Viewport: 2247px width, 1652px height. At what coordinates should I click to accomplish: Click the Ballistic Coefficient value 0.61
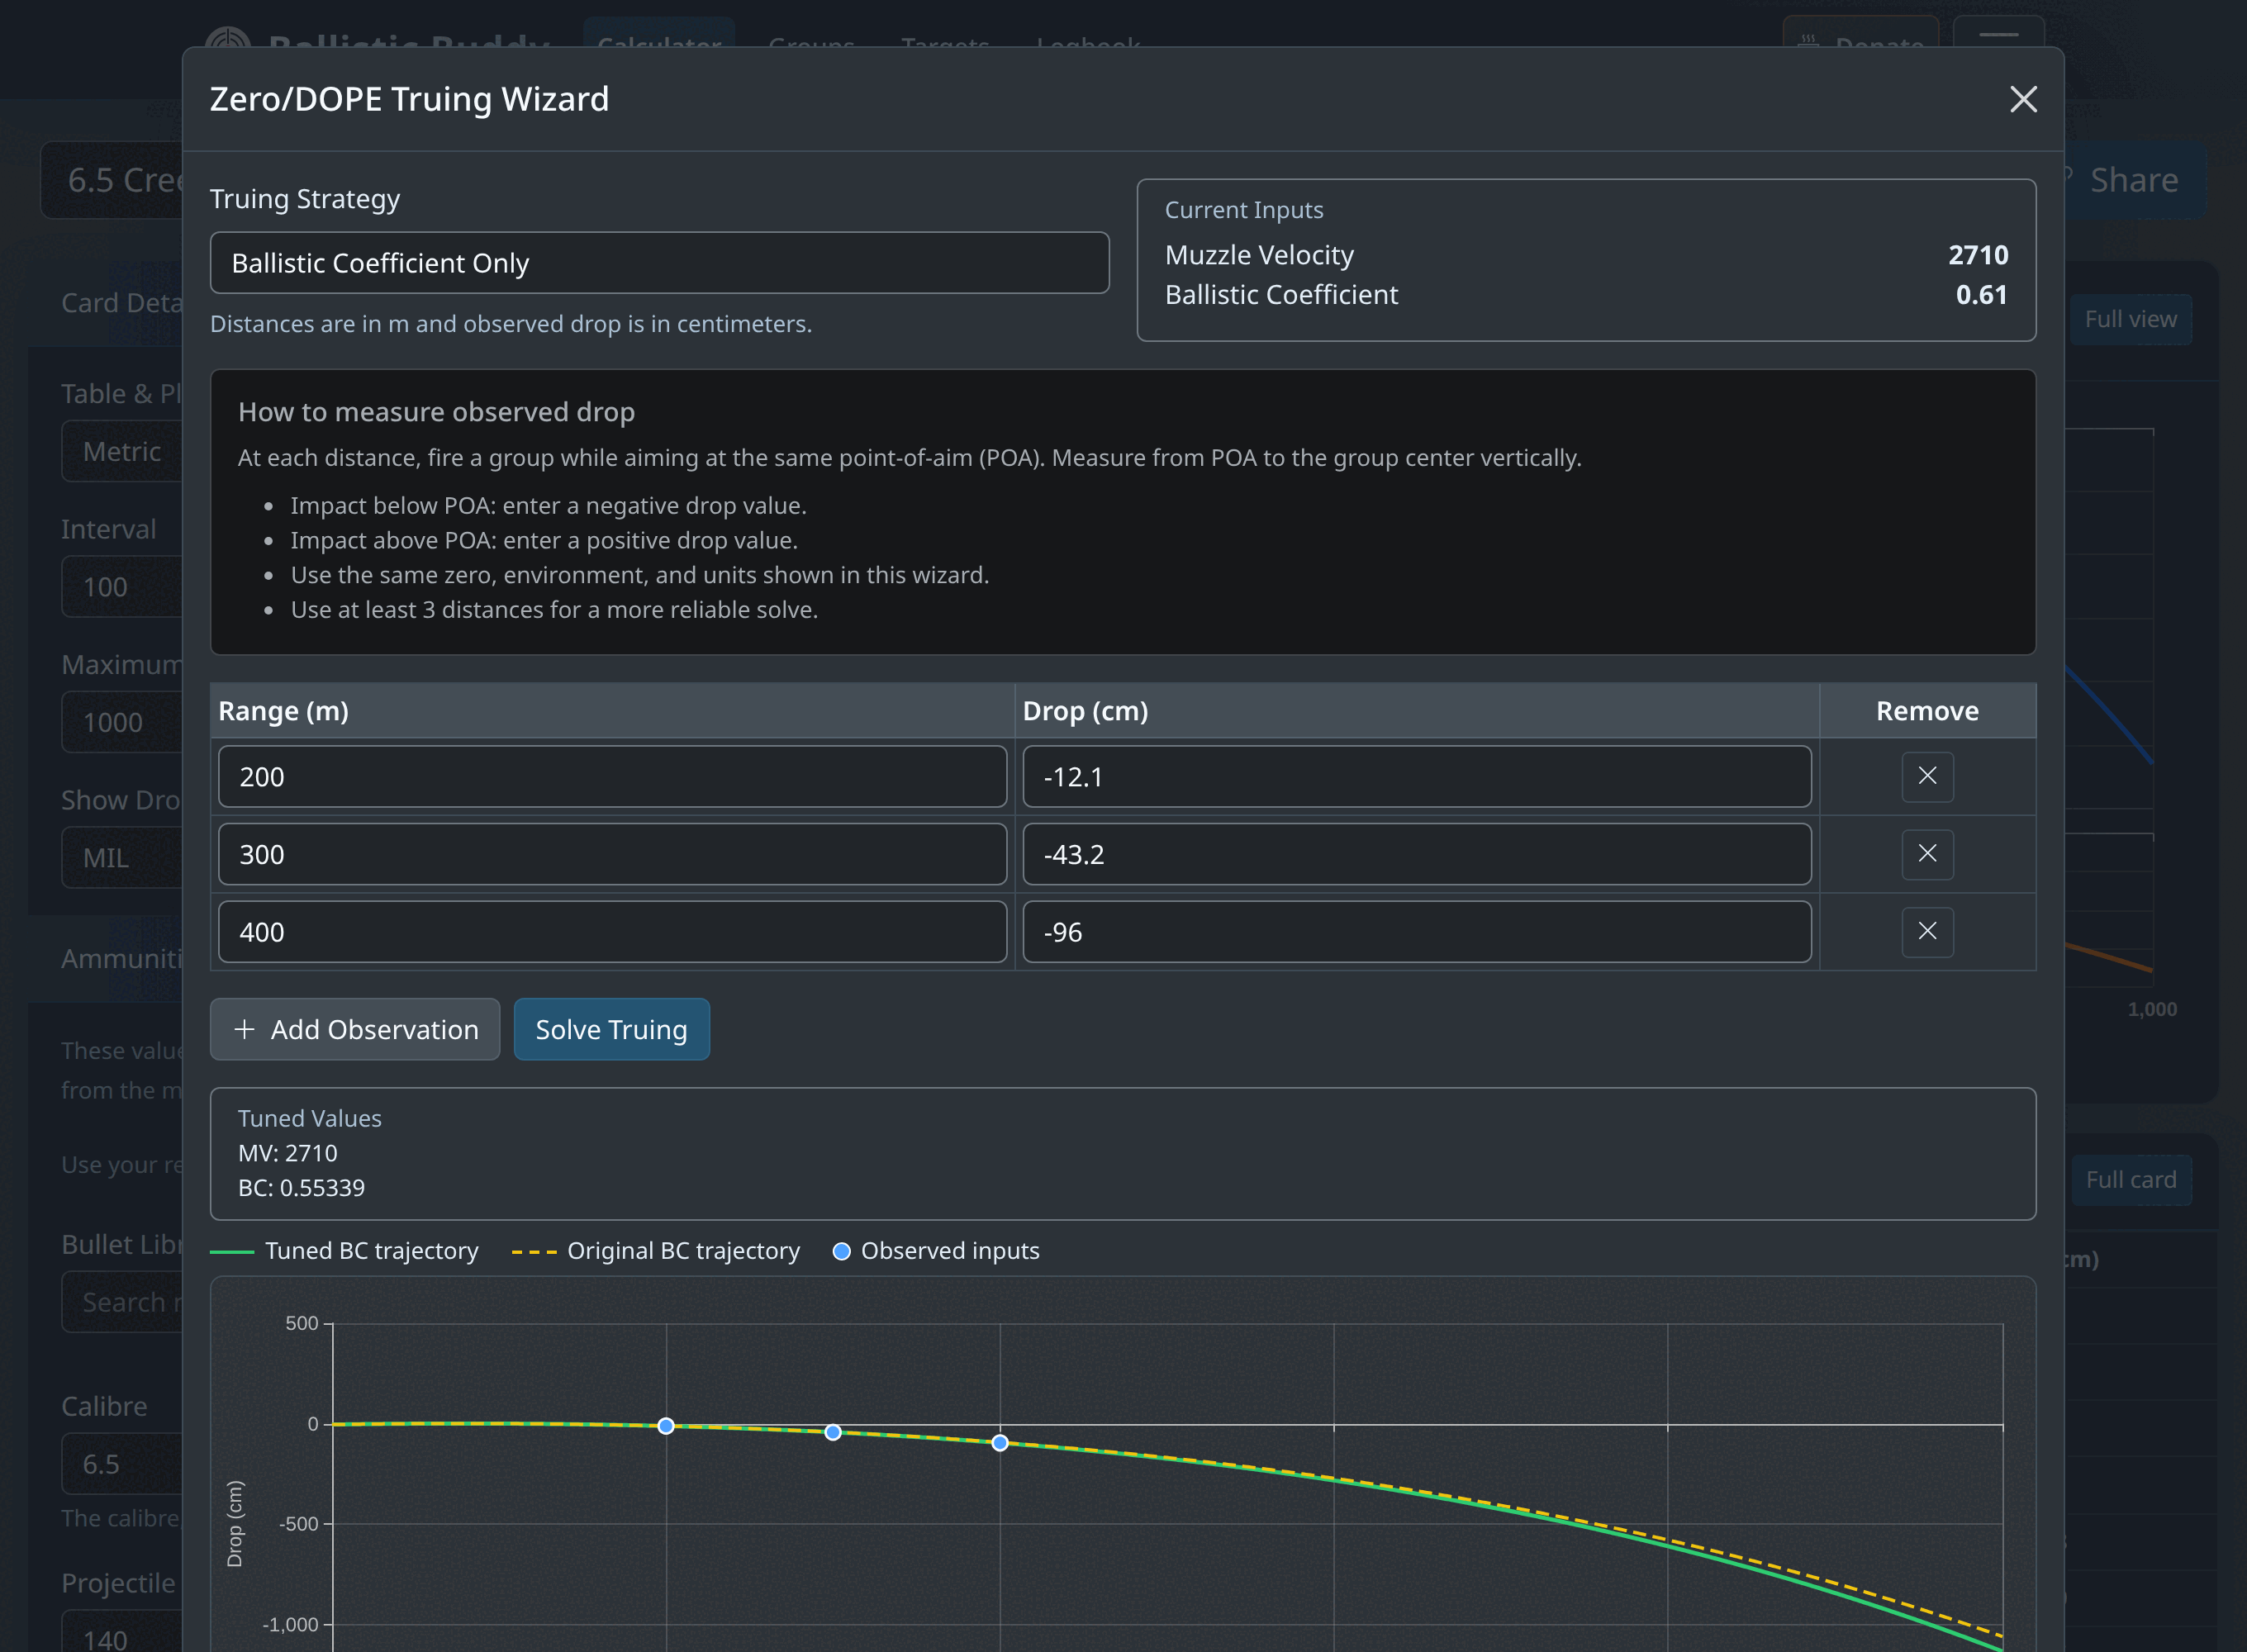point(1981,295)
